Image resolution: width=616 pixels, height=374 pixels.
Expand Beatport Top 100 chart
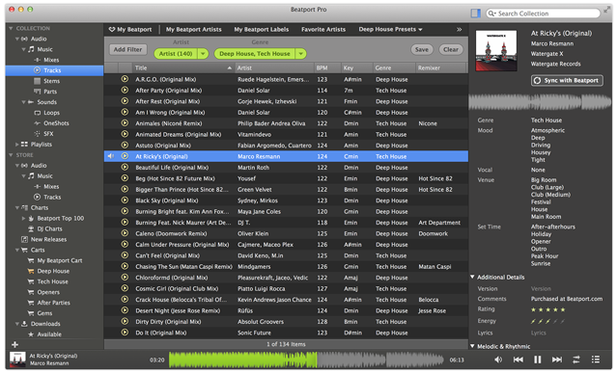(23, 219)
